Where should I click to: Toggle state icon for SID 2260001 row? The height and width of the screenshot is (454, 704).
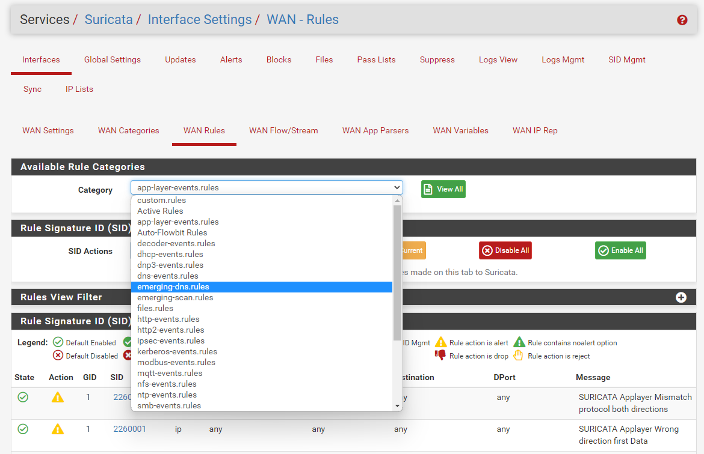(x=23, y=429)
